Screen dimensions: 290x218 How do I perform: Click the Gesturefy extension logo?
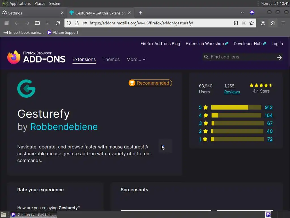coord(26,89)
